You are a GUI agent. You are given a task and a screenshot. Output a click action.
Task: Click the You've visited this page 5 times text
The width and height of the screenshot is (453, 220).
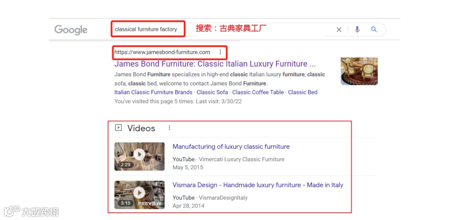coord(178,101)
